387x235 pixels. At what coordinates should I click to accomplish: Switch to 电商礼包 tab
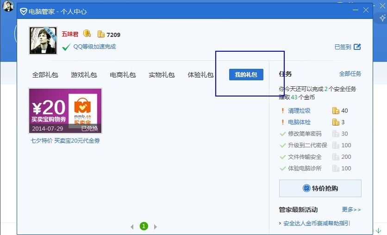123,75
